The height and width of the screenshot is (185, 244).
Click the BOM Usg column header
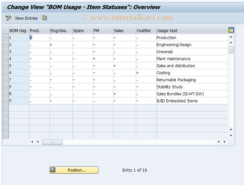click(x=19, y=30)
